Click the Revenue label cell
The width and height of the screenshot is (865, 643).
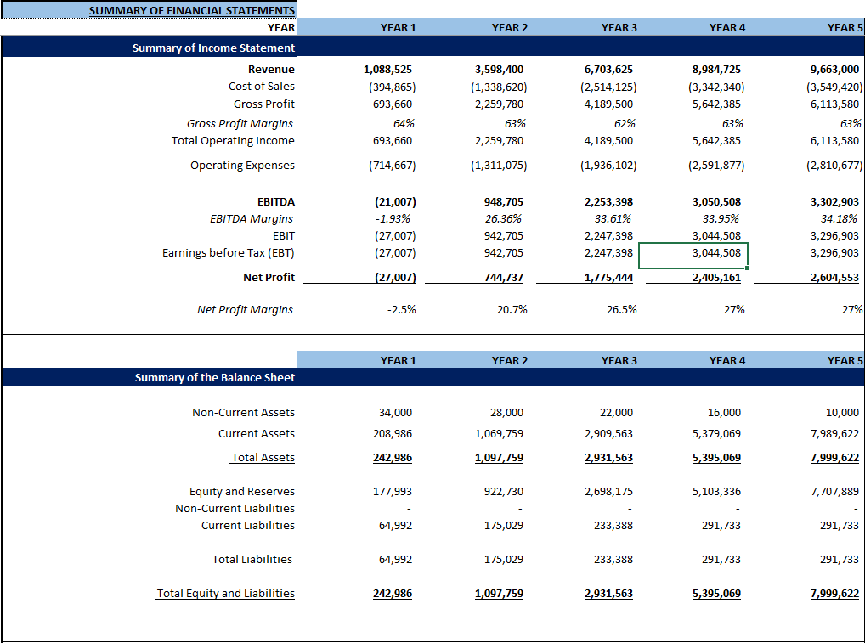coord(272,69)
